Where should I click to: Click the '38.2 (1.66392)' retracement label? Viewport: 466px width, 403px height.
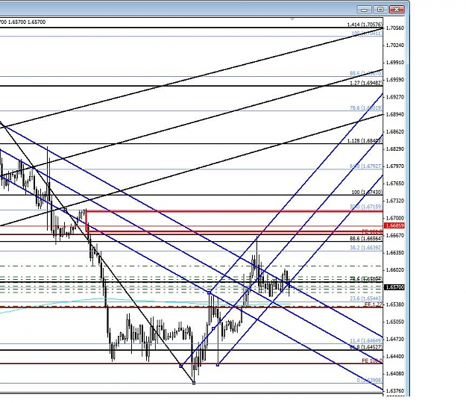pos(366,248)
